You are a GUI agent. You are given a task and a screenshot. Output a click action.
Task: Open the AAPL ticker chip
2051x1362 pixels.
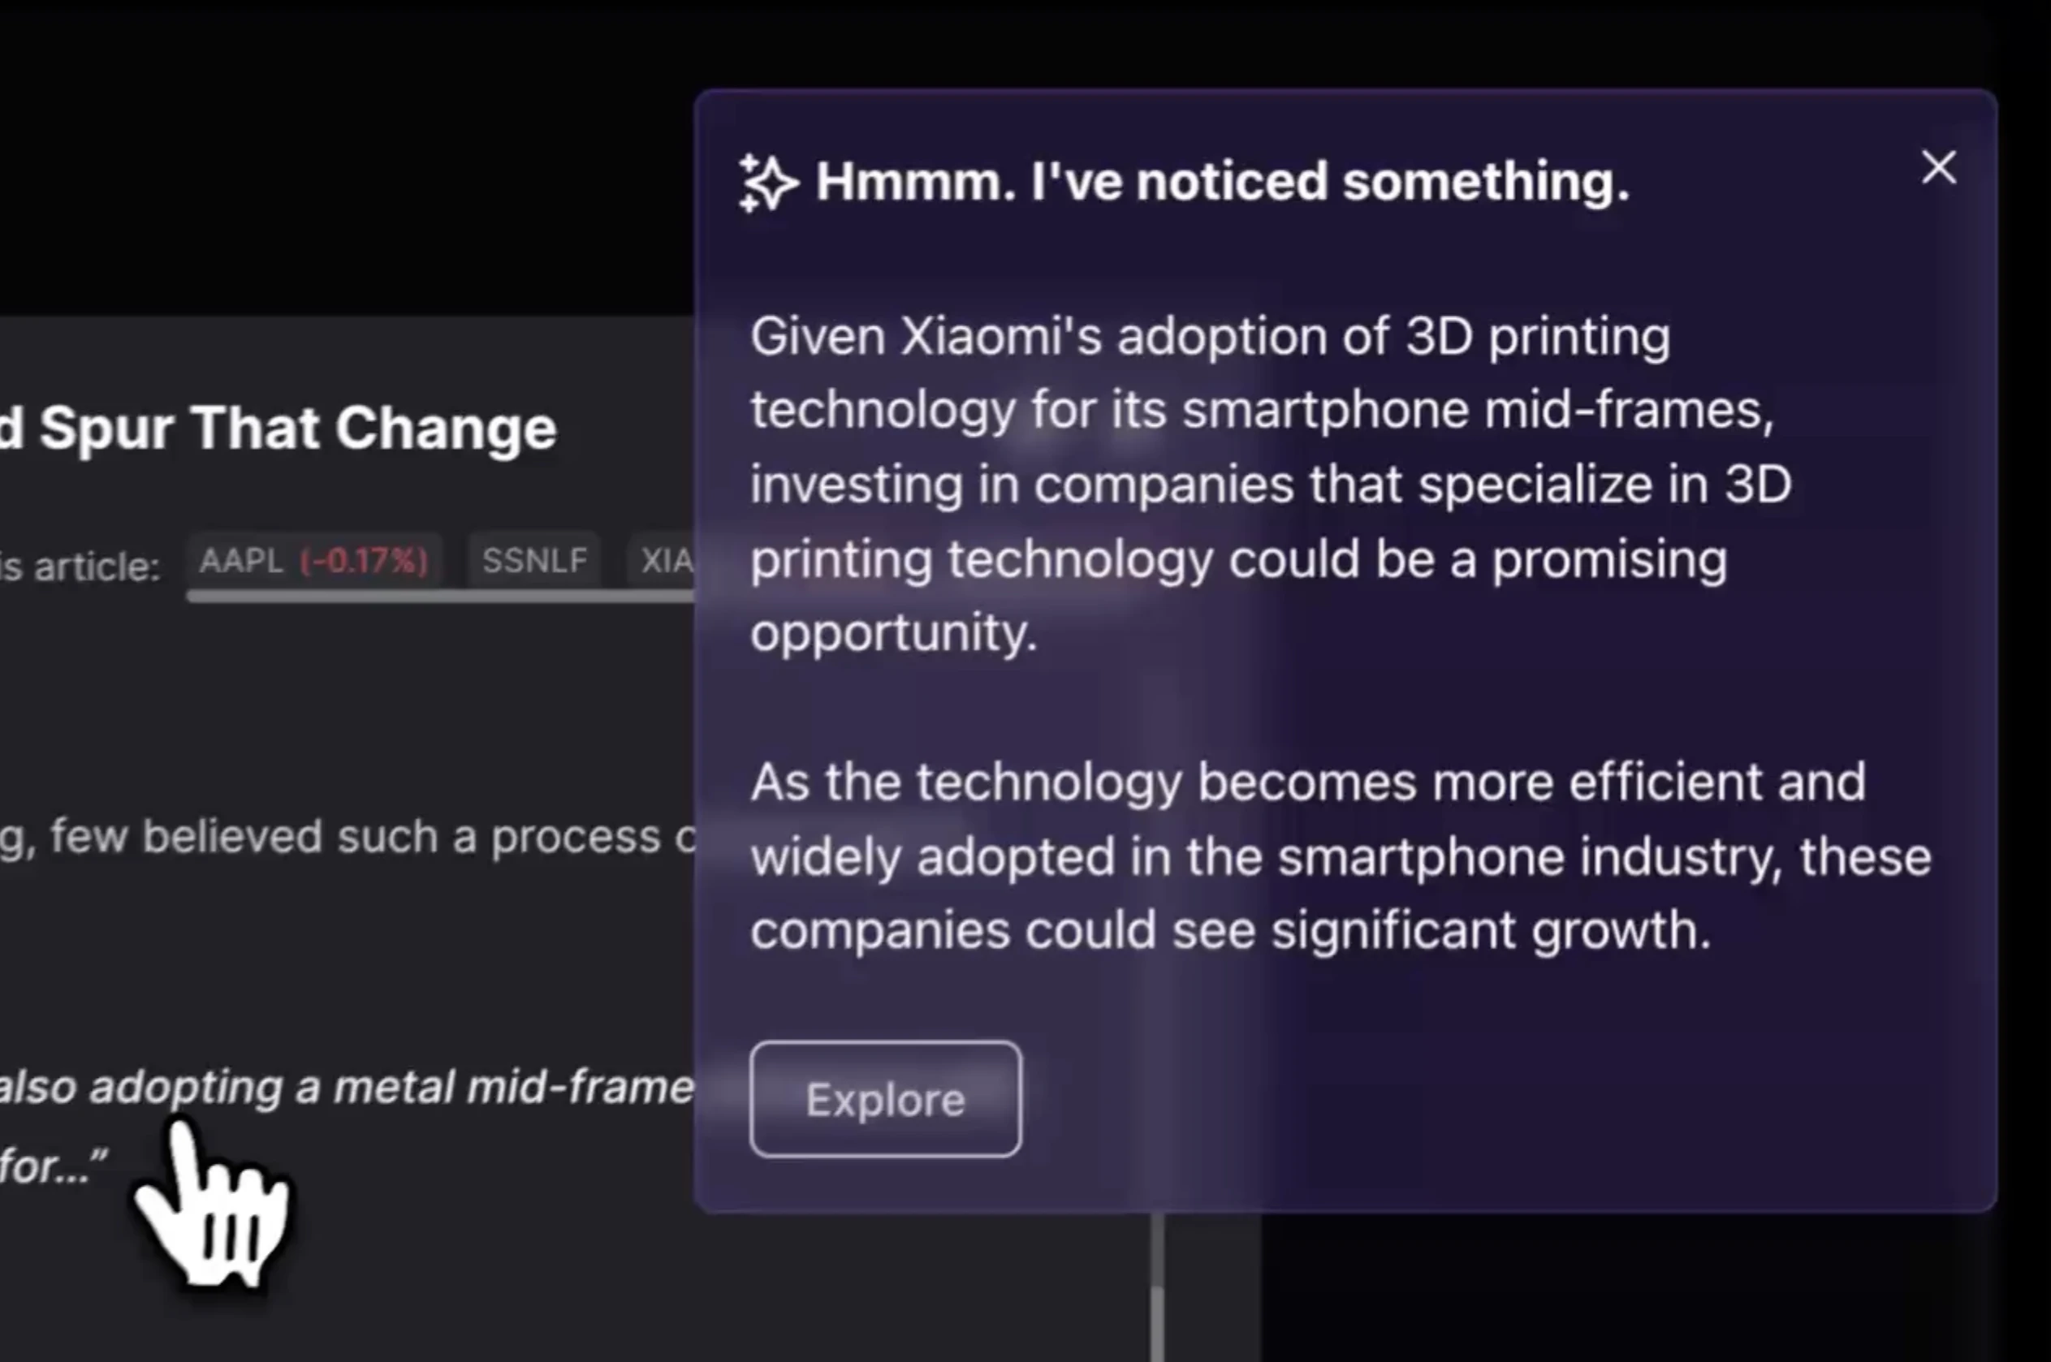[x=241, y=560]
